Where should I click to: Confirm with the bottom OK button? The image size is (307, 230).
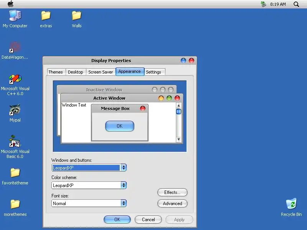117,219
